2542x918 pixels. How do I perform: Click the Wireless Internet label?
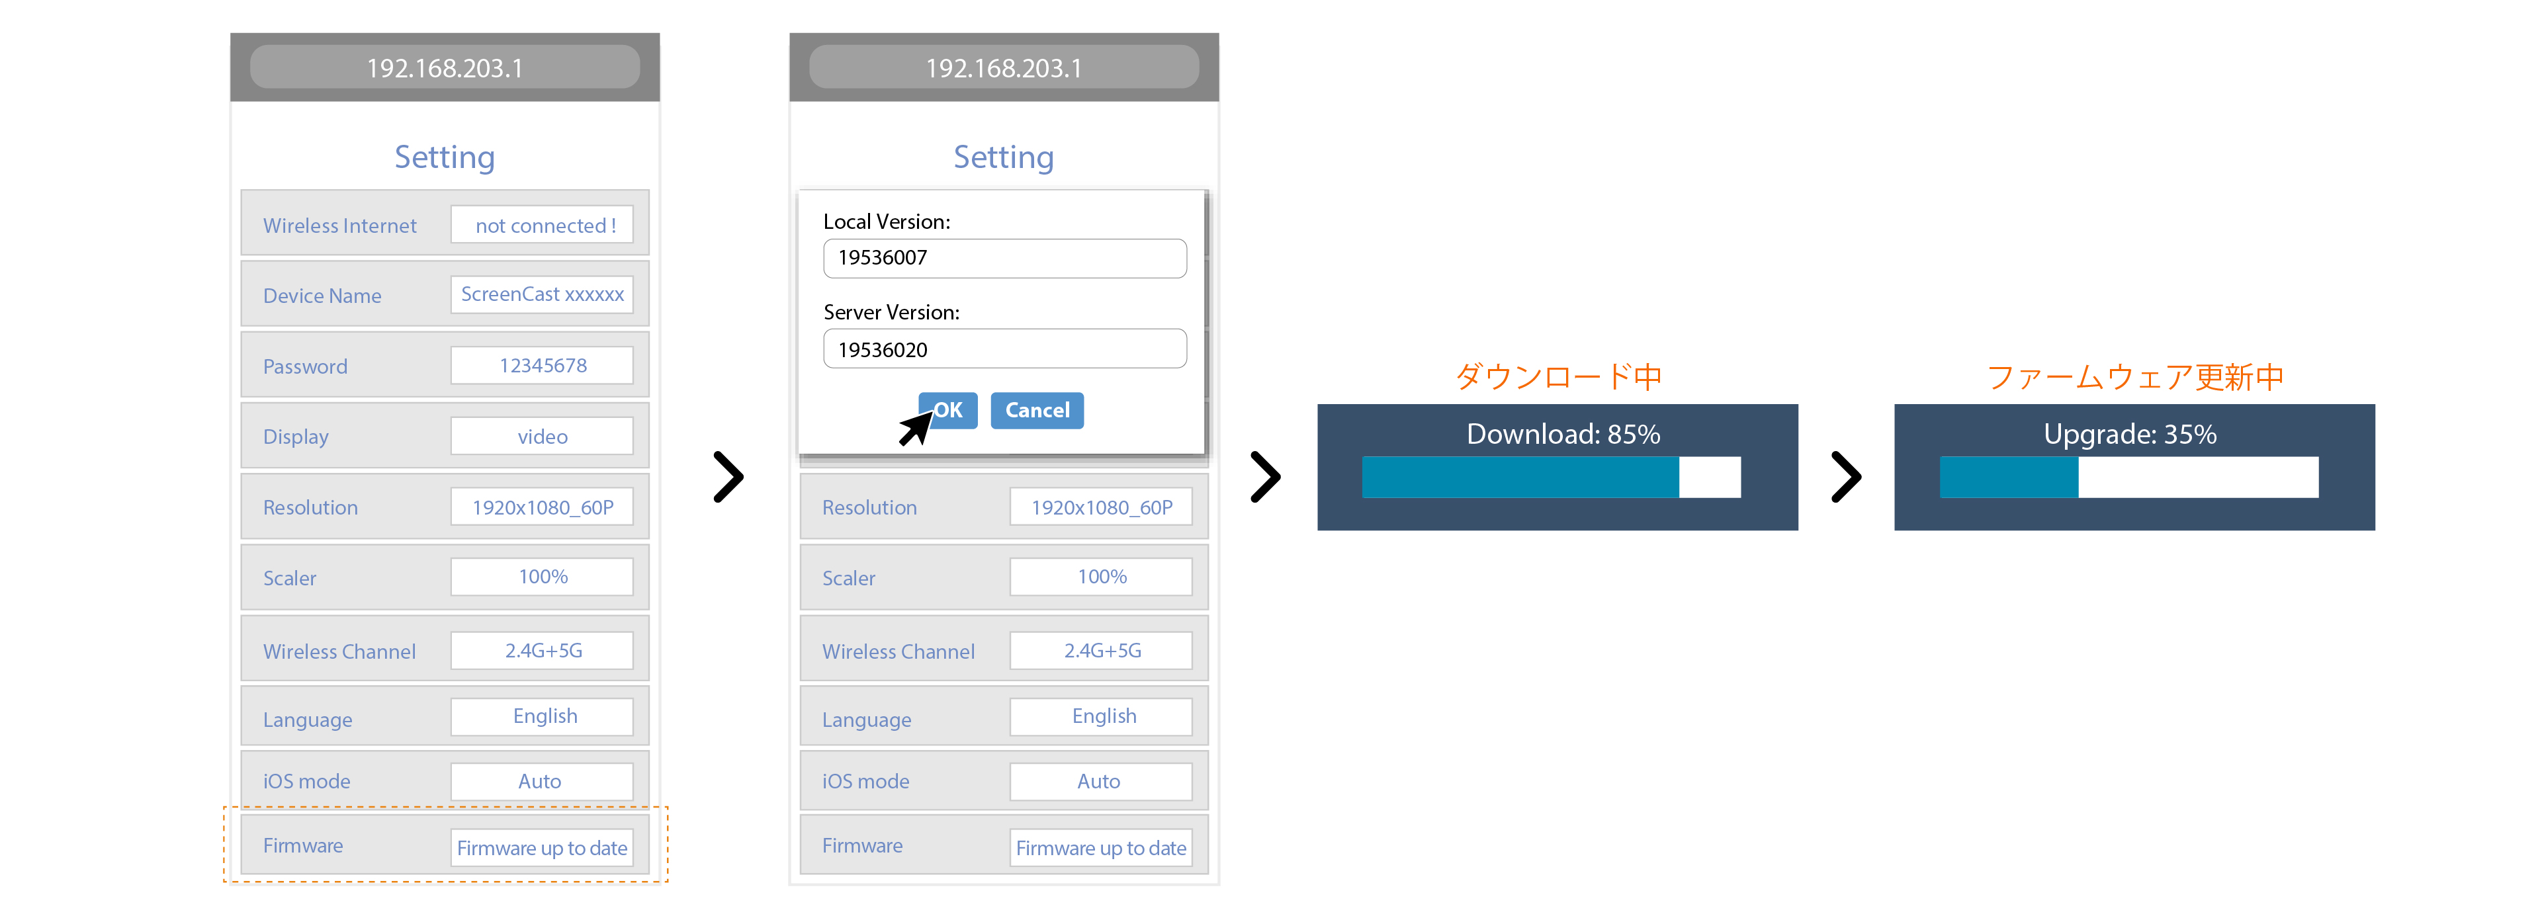(339, 226)
